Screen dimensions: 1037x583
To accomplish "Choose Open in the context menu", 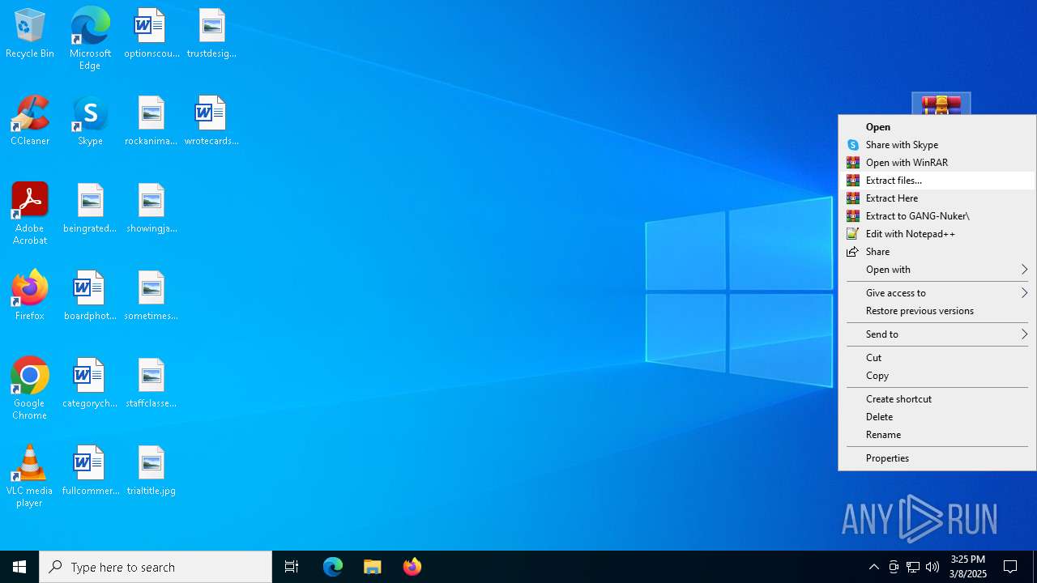I will point(937,127).
